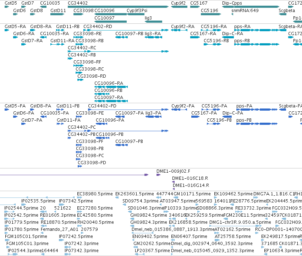Click the EK263601.5prime EST label
Screen dimensions: 302x256
134,194
